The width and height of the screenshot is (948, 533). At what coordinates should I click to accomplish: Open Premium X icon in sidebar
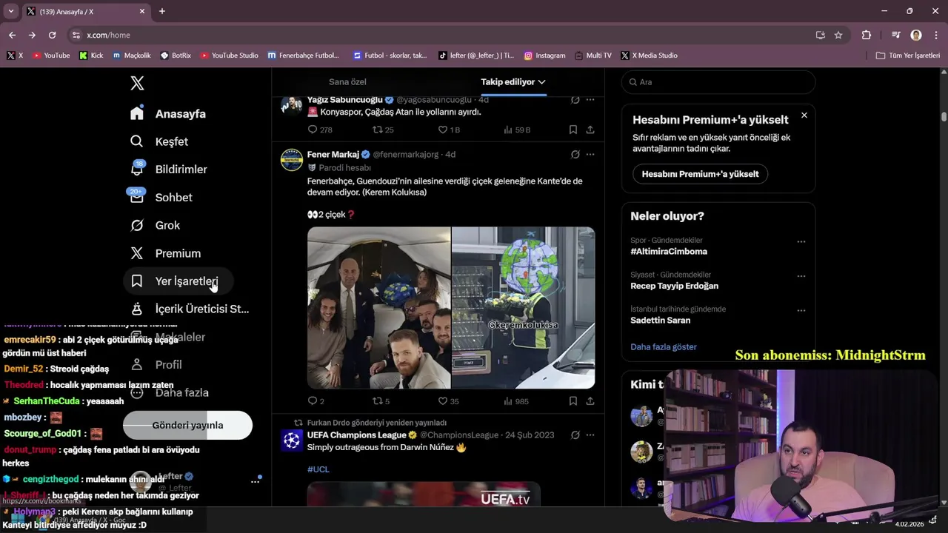click(137, 253)
